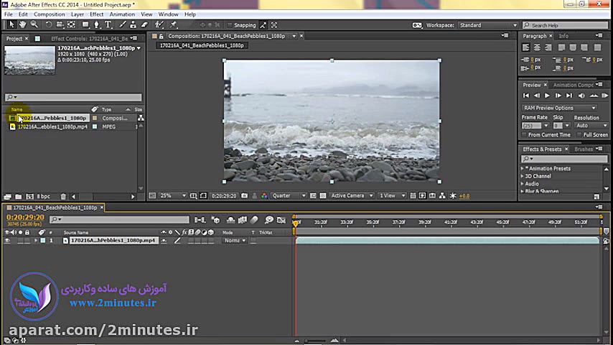Click the snapshot camera icon in viewer

(244, 195)
